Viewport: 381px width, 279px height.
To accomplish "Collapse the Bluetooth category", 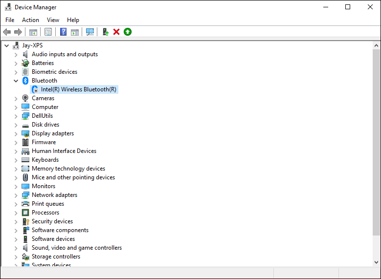I will point(16,81).
